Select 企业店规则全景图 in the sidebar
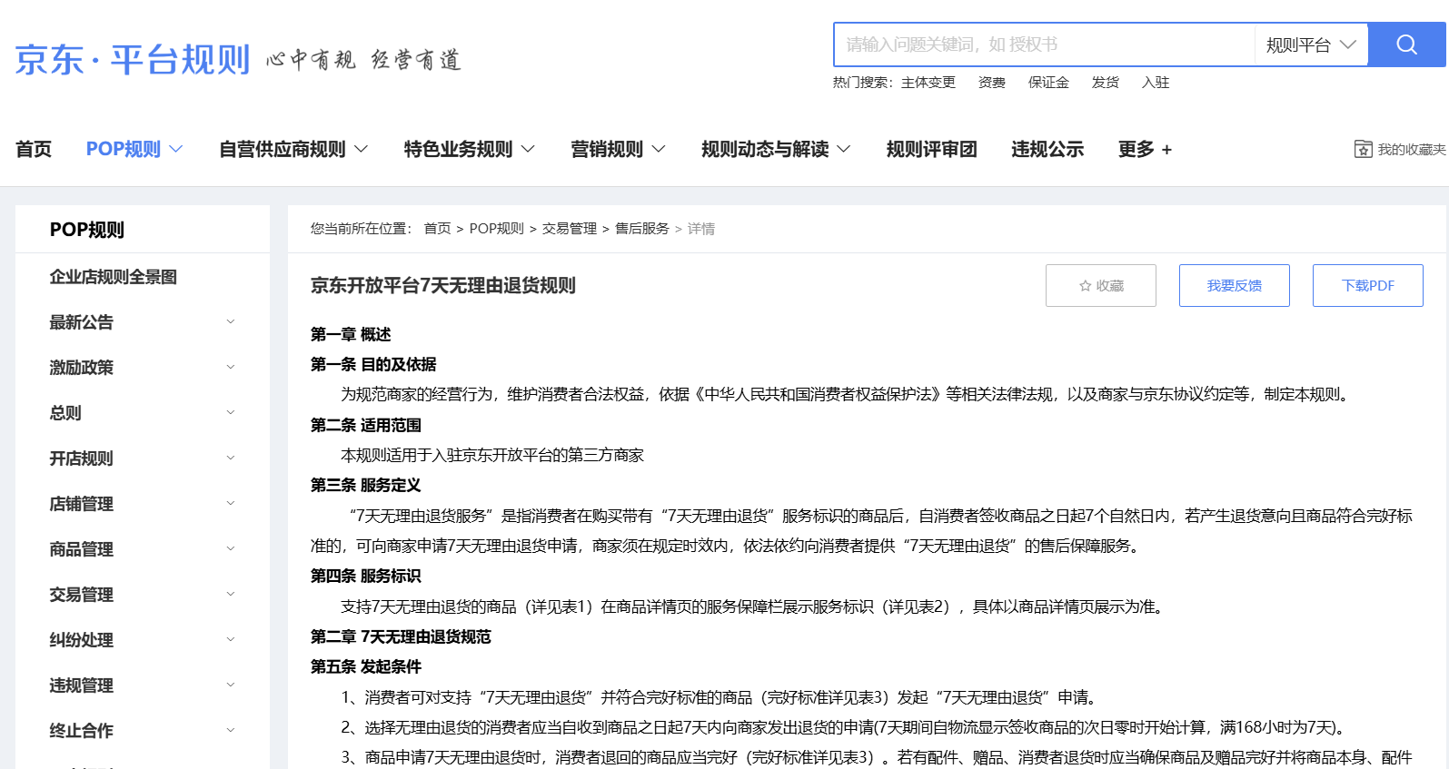Viewport: 1449px width, 769px height. pos(114,277)
